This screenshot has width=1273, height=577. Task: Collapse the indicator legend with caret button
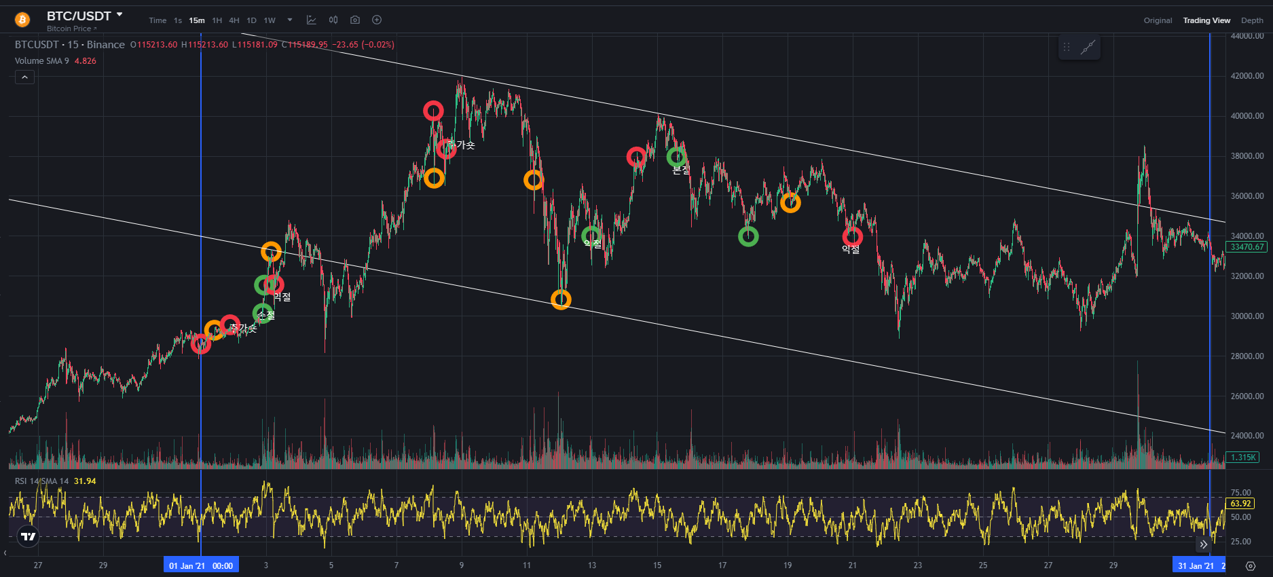[24, 77]
